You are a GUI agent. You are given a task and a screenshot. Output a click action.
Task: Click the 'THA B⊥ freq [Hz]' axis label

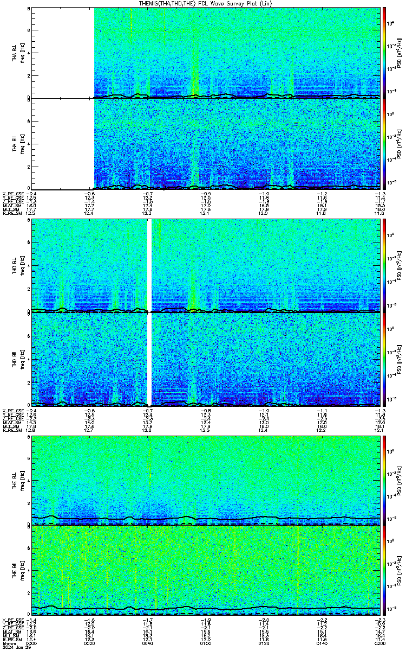pos(18,53)
